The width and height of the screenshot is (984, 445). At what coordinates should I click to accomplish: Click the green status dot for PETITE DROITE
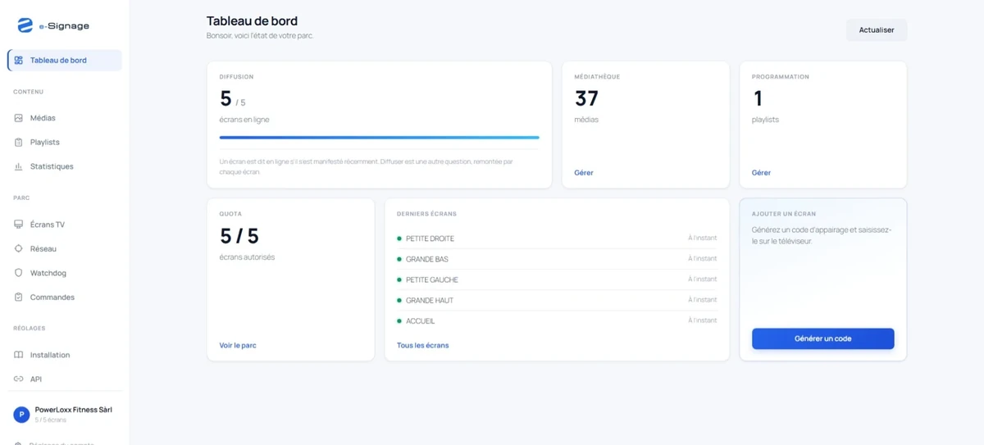[399, 238]
